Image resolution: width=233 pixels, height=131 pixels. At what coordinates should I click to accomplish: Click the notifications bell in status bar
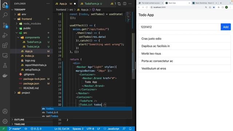coord(130,129)
